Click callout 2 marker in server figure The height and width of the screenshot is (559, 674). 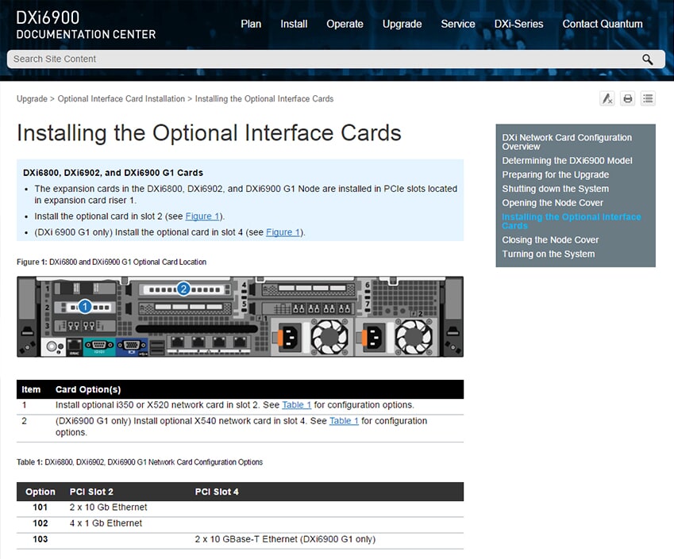(184, 289)
